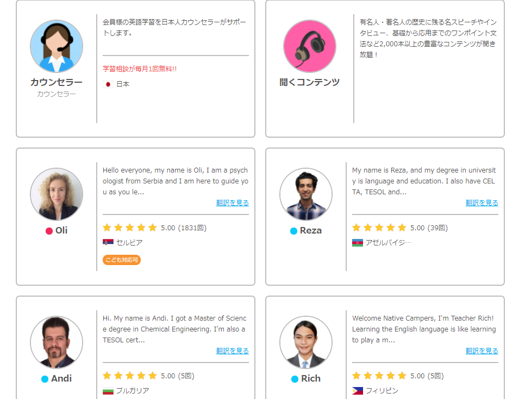This screenshot has width=519, height=399.
Task: Click the counselor headset avatar icon
Action: tap(57, 46)
